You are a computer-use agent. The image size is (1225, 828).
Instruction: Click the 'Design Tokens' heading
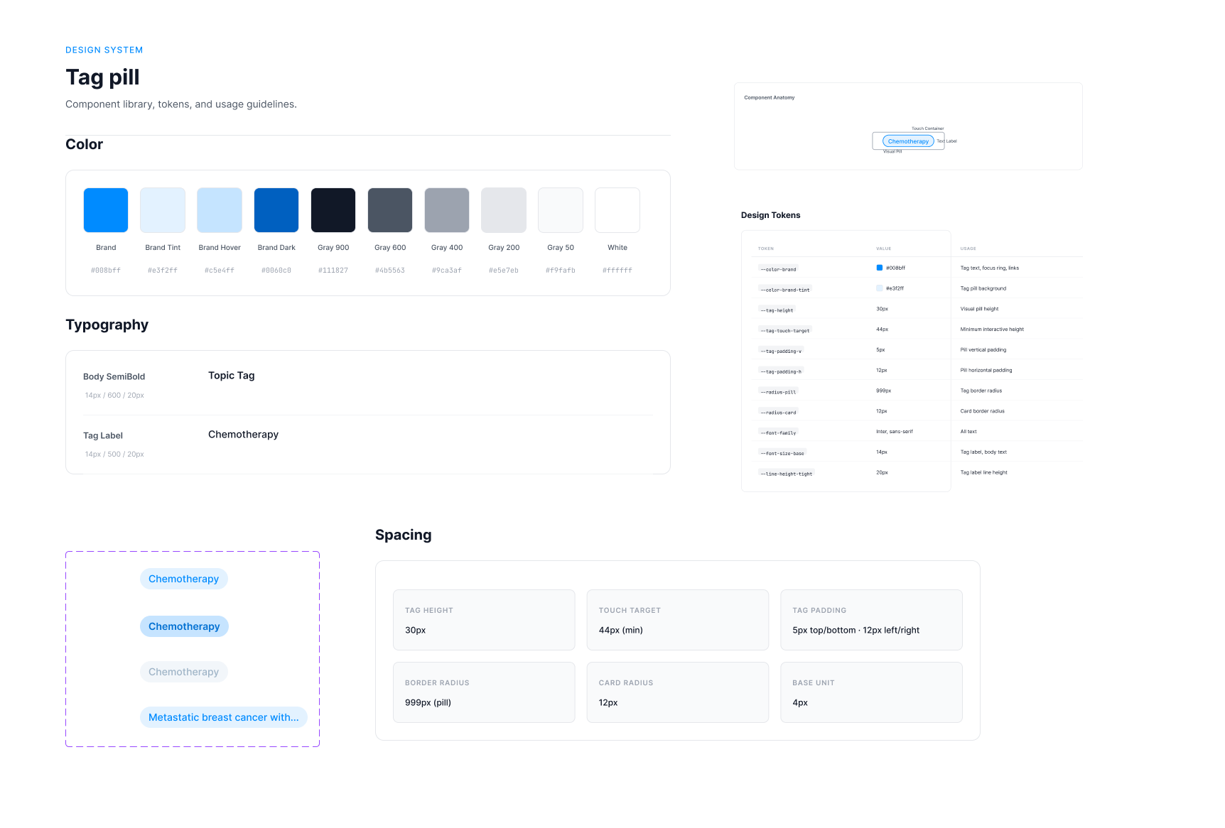(771, 215)
